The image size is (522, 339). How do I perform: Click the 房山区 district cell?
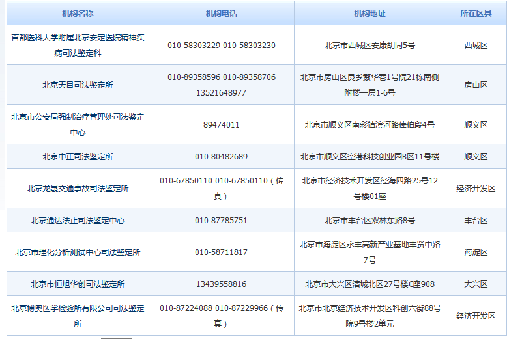click(x=476, y=85)
